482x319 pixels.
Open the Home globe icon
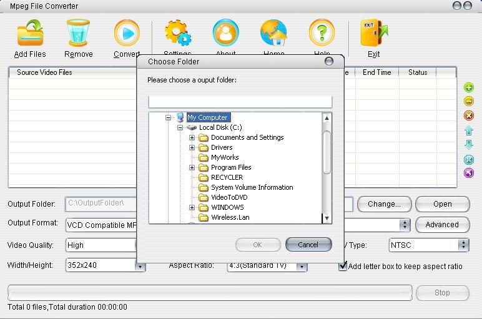[273, 33]
